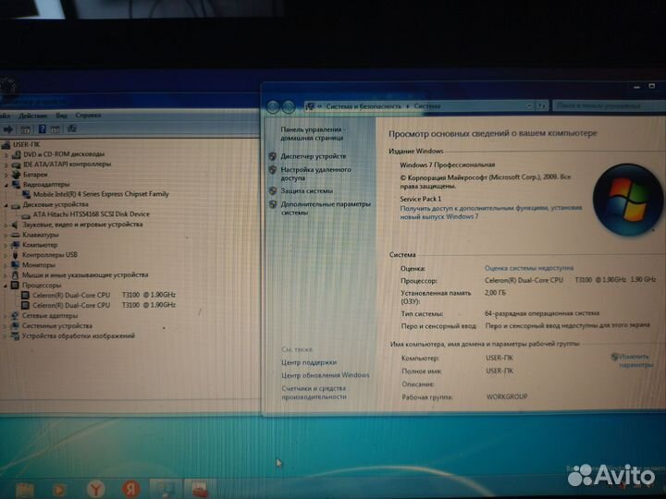The width and height of the screenshot is (666, 499).
Task: Click Система и безопасность in the breadcrumb
Action: (x=364, y=106)
